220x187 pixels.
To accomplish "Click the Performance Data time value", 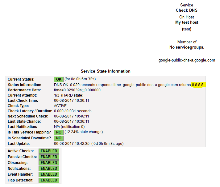I will (x=77, y=90).
